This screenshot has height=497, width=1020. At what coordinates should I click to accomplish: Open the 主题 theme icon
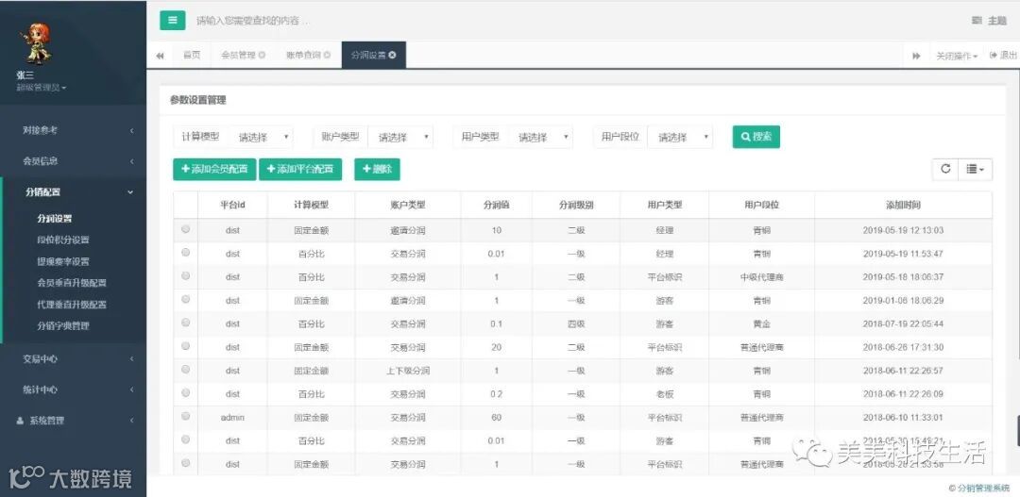977,21
